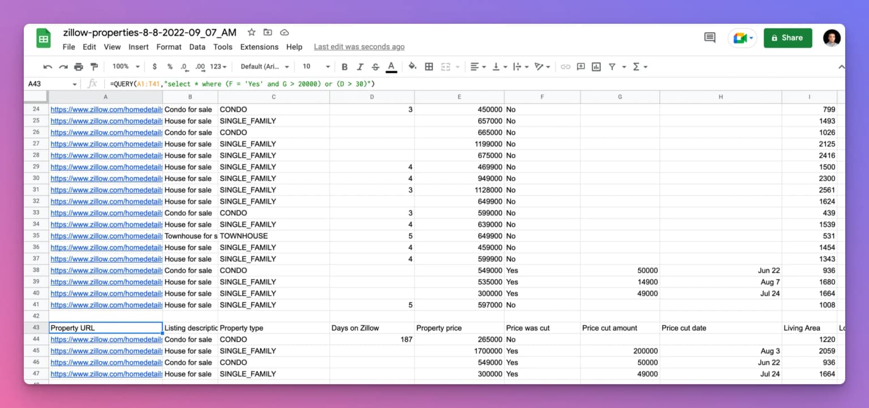The image size is (869, 408).
Task: Toggle italic formatting
Action: (360, 67)
